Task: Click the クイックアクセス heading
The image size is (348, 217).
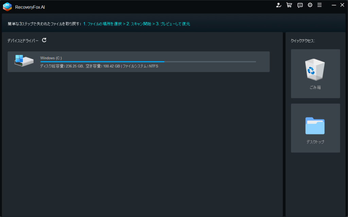Action: (303, 41)
